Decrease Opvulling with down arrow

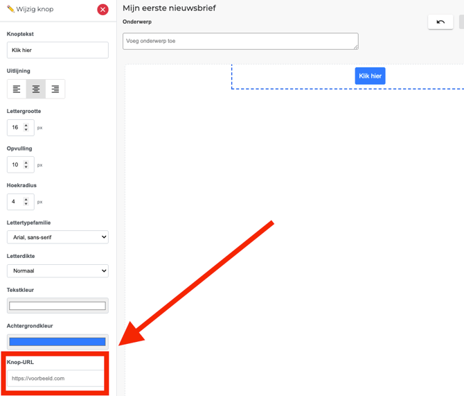point(26,167)
